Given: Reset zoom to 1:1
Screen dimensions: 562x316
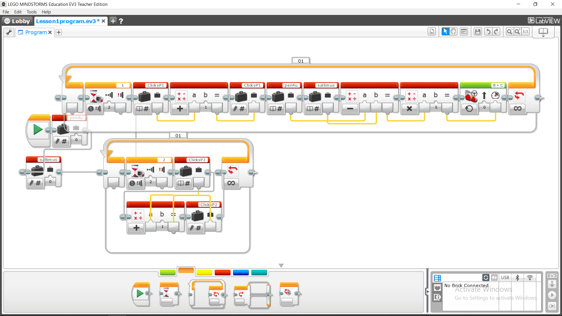Looking at the screenshot, I should coord(525,32).
